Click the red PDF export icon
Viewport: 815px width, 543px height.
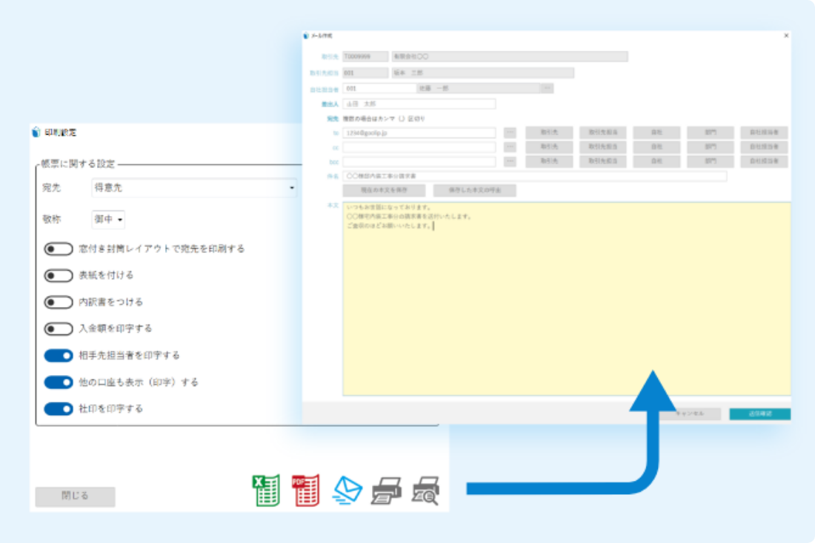point(305,490)
